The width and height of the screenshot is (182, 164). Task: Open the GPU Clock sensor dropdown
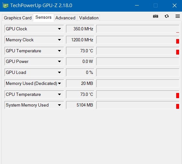pyautogui.click(x=34, y=29)
